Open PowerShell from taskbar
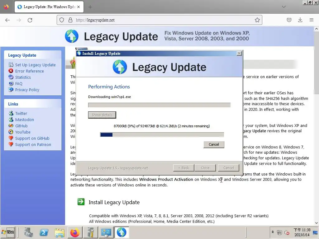The height and width of the screenshot is (239, 319). (44, 232)
